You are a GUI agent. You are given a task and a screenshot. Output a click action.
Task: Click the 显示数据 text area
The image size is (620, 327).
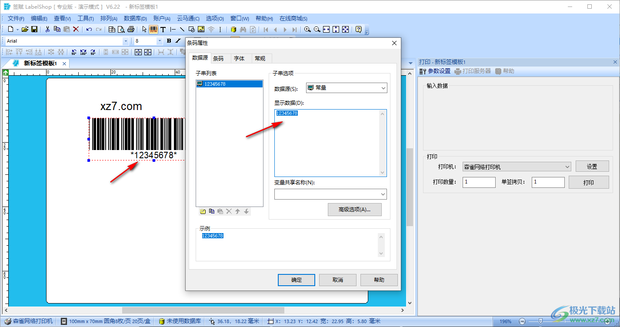[330, 143]
